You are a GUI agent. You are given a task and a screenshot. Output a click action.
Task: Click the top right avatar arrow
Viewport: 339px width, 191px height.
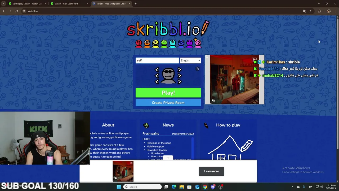point(180,70)
